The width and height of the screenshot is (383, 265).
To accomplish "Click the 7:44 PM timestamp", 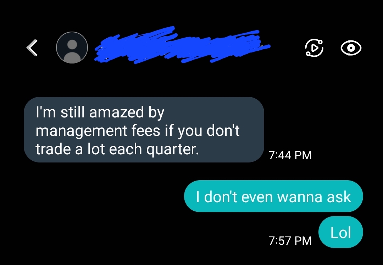I will pos(290,155).
